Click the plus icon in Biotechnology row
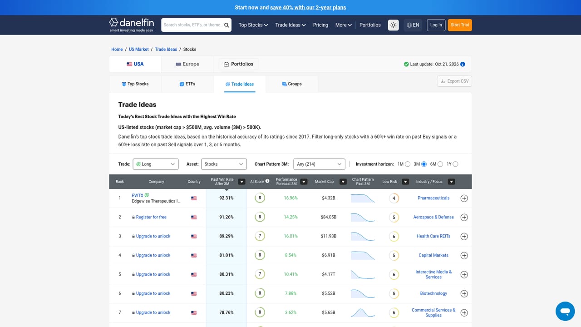 [464, 293]
